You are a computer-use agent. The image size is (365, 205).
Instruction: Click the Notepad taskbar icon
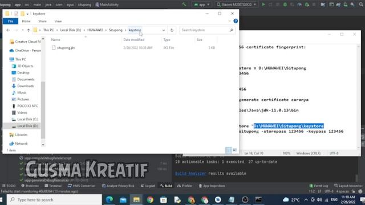point(232,200)
